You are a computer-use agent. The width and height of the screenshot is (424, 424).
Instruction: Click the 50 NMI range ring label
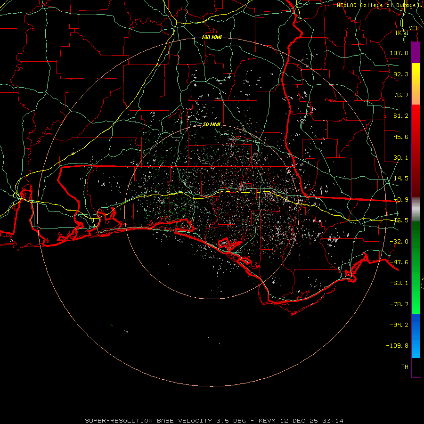[212, 124]
